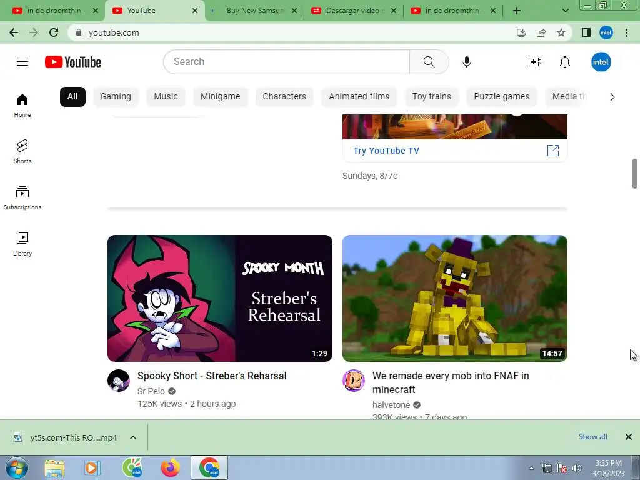Click the network tray icon
Screen dimensions: 640x480
(546, 468)
